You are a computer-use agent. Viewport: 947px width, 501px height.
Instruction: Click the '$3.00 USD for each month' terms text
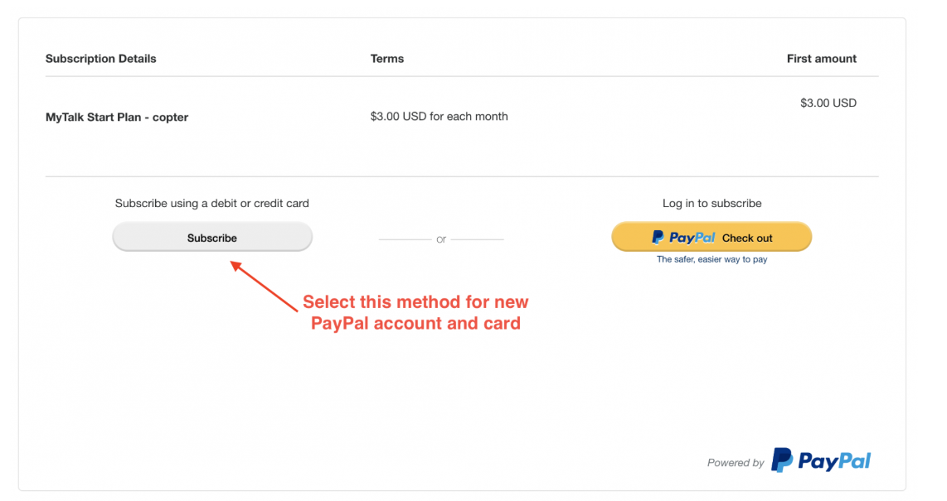click(x=440, y=116)
